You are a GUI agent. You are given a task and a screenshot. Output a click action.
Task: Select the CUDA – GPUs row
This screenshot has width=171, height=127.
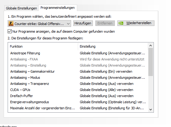click(x=78, y=90)
